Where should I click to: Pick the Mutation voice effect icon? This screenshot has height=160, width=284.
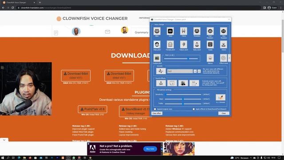pos(197,31)
